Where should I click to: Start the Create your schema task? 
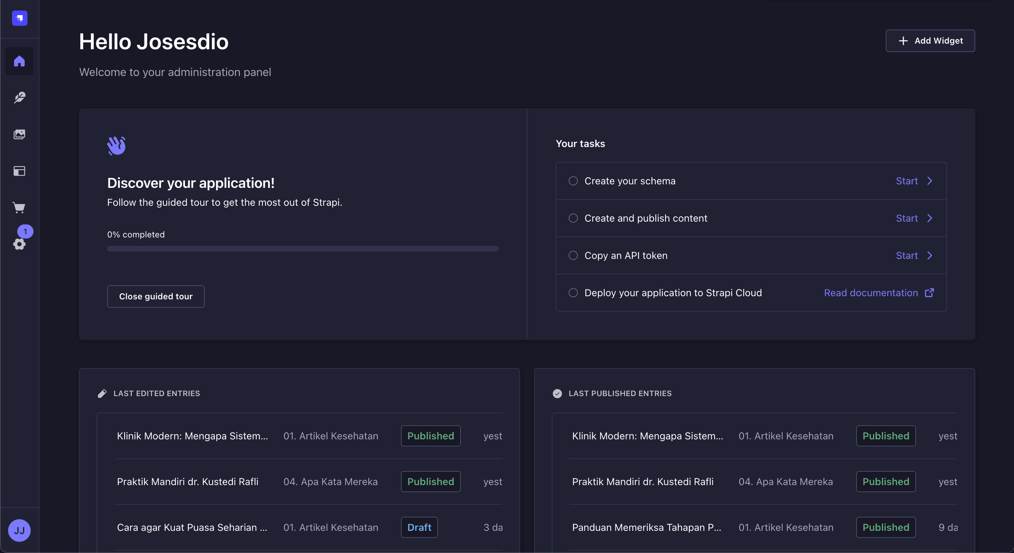(914, 181)
